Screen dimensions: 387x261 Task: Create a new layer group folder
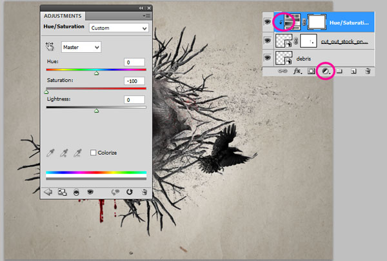click(339, 72)
